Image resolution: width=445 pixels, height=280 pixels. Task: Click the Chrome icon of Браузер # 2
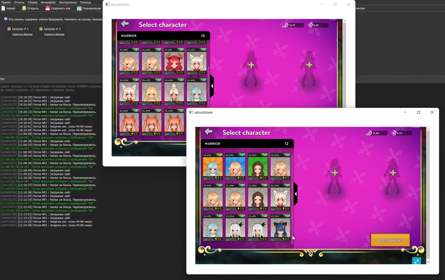[x=41, y=29]
